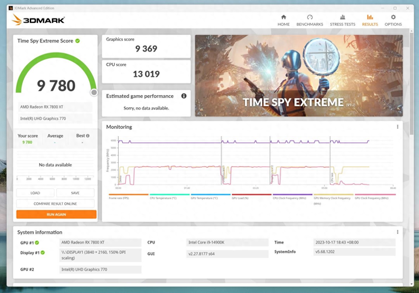Click COMPARE RESULT ONLINE button

[55, 204]
